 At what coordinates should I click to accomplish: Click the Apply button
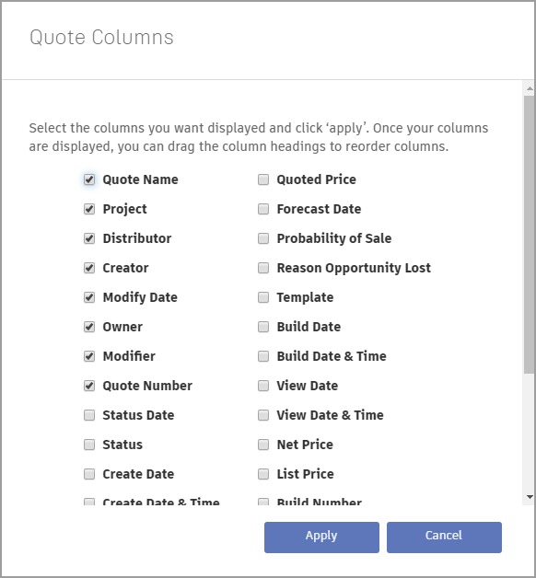321,538
